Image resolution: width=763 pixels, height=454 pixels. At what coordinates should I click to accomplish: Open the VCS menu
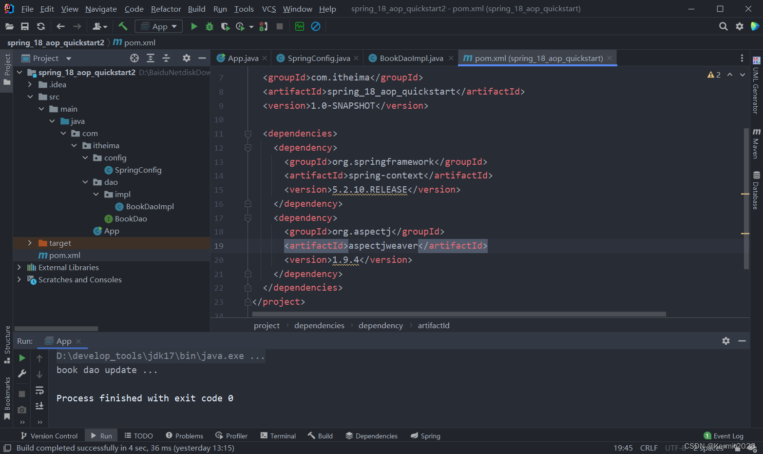pyautogui.click(x=269, y=9)
